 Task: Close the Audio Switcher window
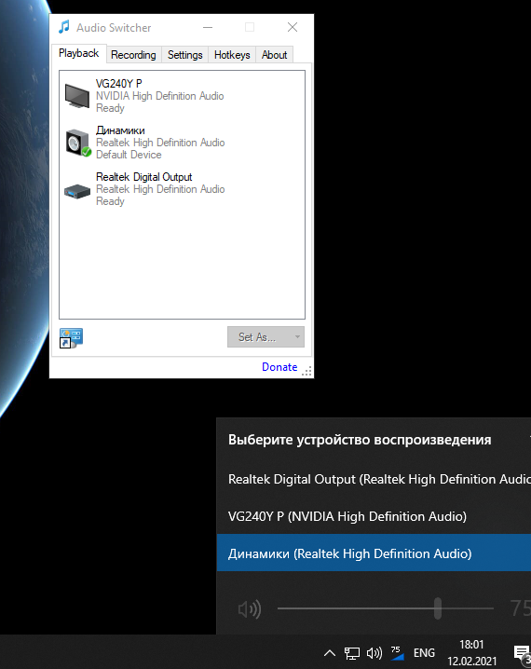pos(293,27)
